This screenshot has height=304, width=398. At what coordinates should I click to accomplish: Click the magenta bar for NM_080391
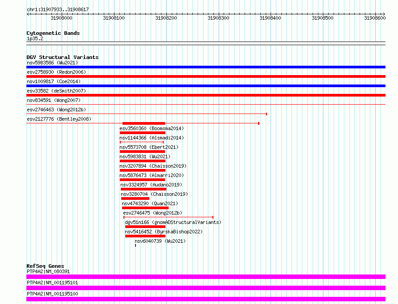pos(206,277)
